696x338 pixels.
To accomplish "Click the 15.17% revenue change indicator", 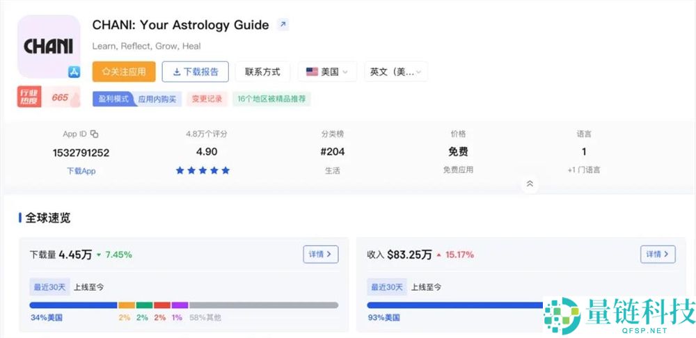I will click(455, 255).
